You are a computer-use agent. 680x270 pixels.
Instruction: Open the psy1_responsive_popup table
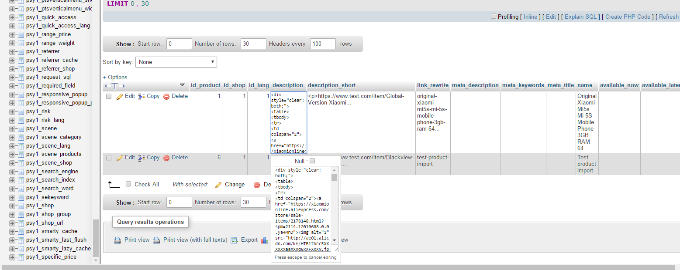57,94
